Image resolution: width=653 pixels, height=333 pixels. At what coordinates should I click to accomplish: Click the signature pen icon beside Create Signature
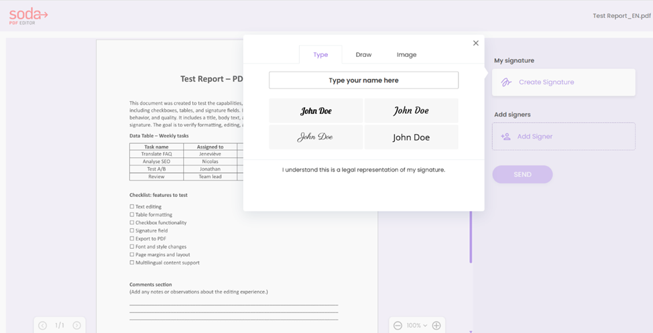click(x=506, y=82)
